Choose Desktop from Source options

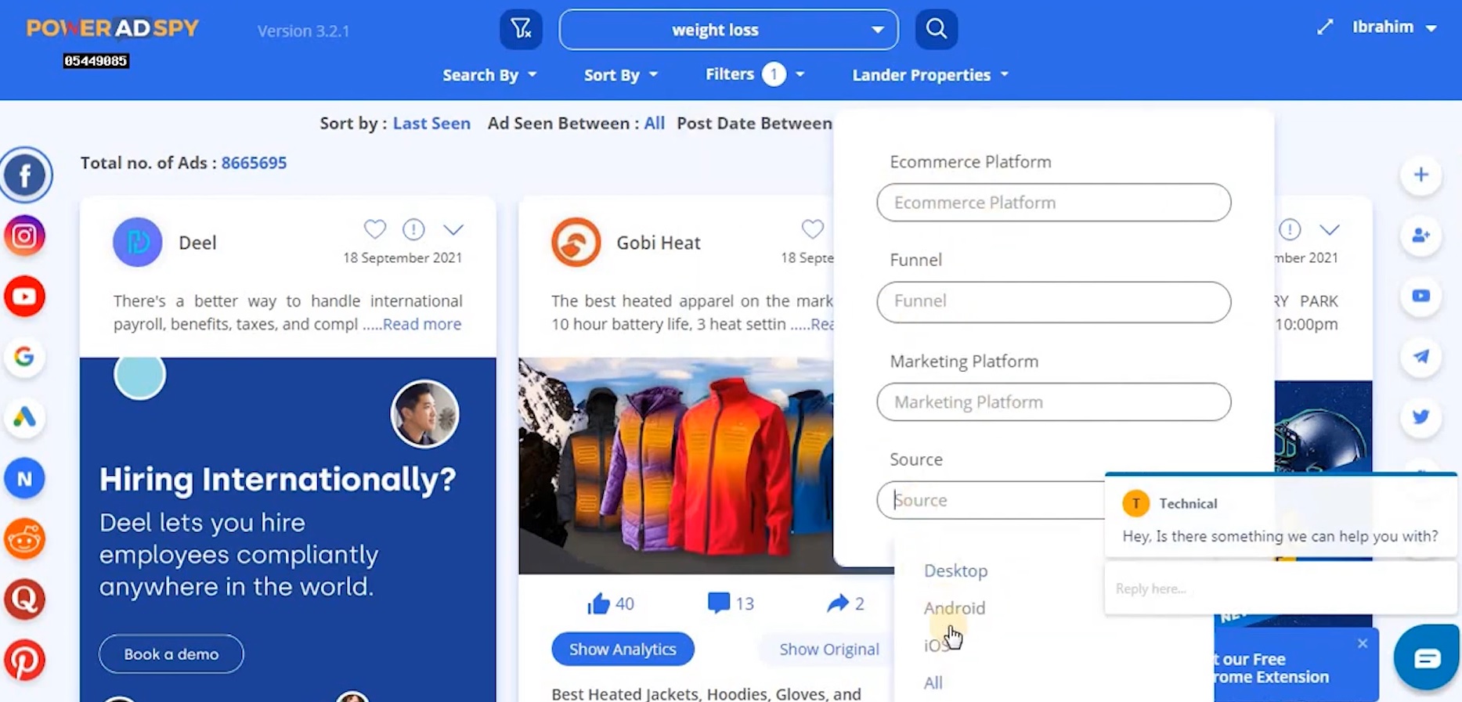pos(955,571)
